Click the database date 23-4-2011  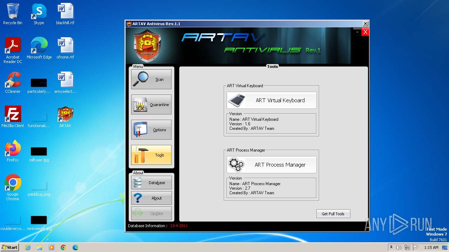tap(179, 226)
